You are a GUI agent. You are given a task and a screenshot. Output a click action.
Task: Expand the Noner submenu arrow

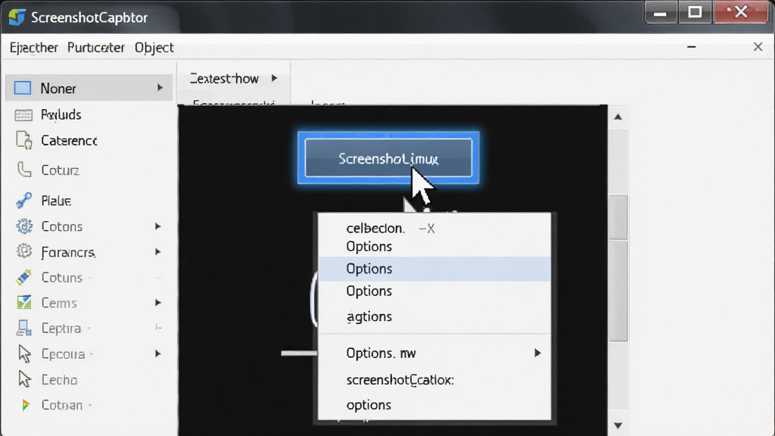(160, 88)
